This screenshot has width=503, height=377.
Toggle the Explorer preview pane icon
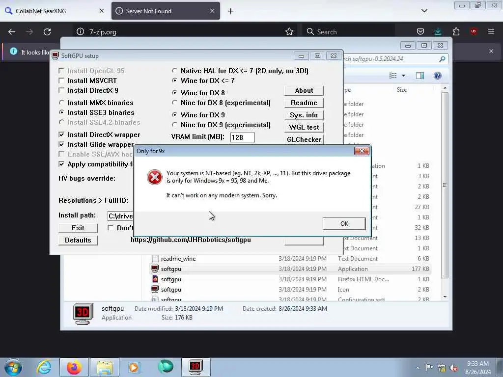420,76
